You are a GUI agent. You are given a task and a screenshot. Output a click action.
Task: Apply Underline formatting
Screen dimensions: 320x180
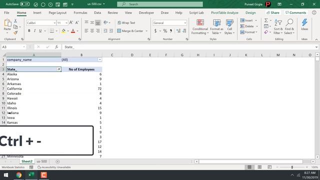(x=40, y=31)
